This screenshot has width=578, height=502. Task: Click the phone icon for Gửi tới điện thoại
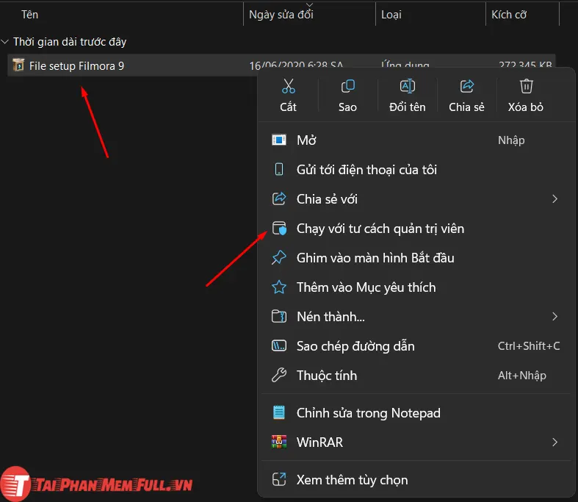coord(279,170)
